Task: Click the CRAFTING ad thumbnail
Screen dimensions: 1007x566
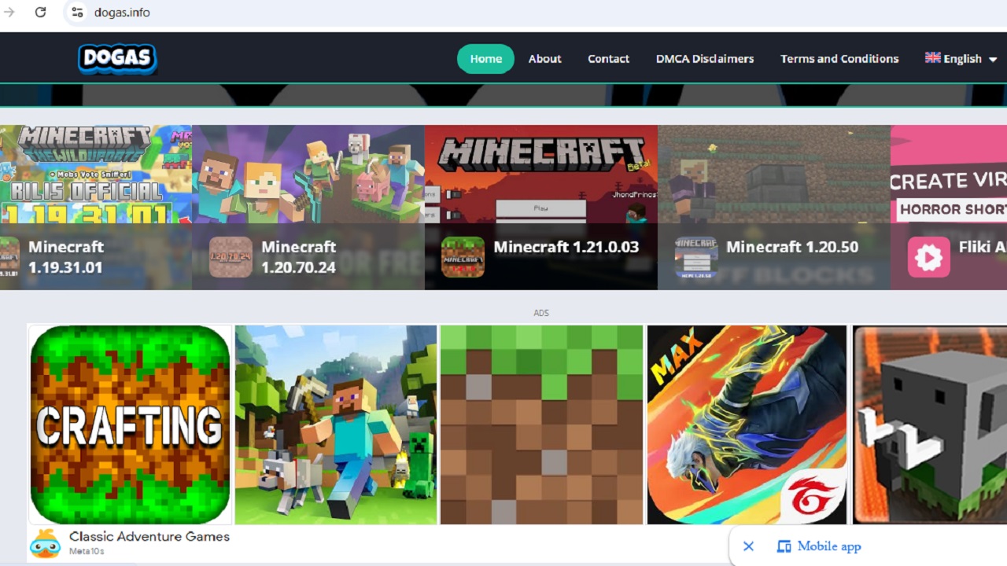Action: tap(130, 424)
